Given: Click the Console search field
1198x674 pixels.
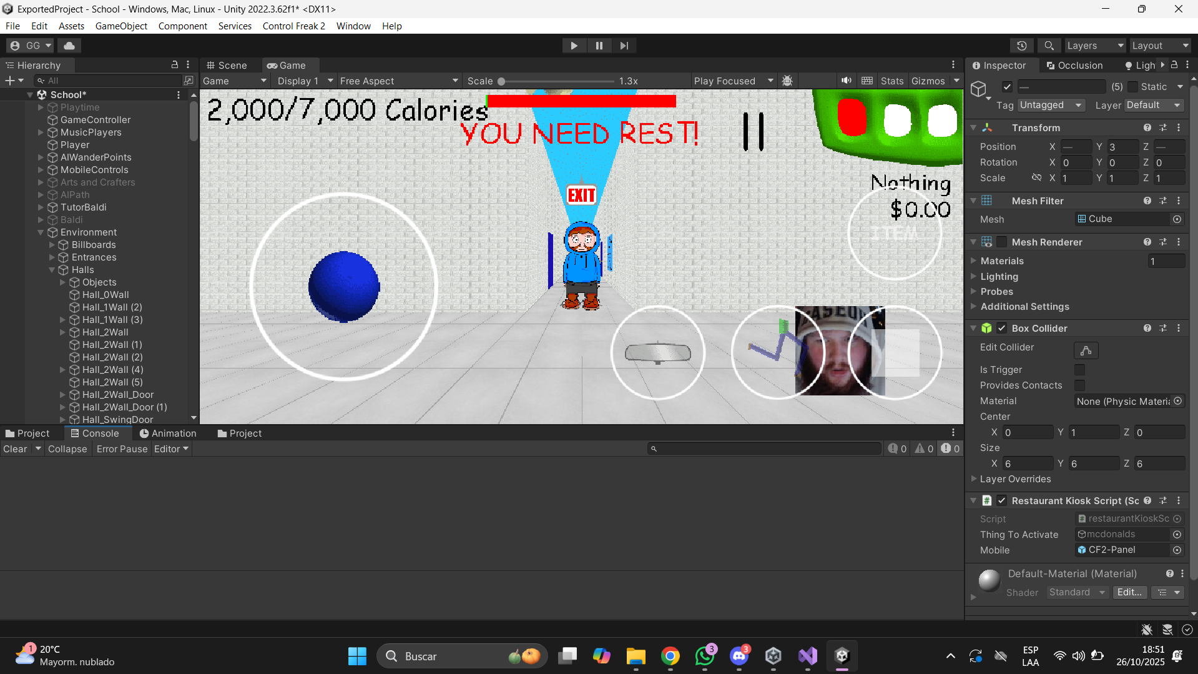Looking at the screenshot, I should click(x=764, y=449).
